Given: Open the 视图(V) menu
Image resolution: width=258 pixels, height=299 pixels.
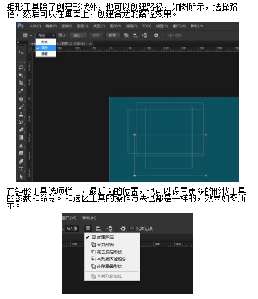Looking at the screenshot, I should (162, 26).
